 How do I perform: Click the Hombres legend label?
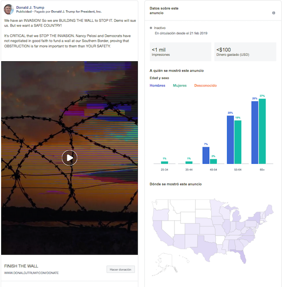tap(157, 85)
